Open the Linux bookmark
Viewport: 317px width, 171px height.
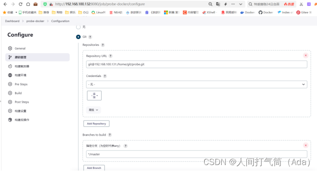(98, 12)
